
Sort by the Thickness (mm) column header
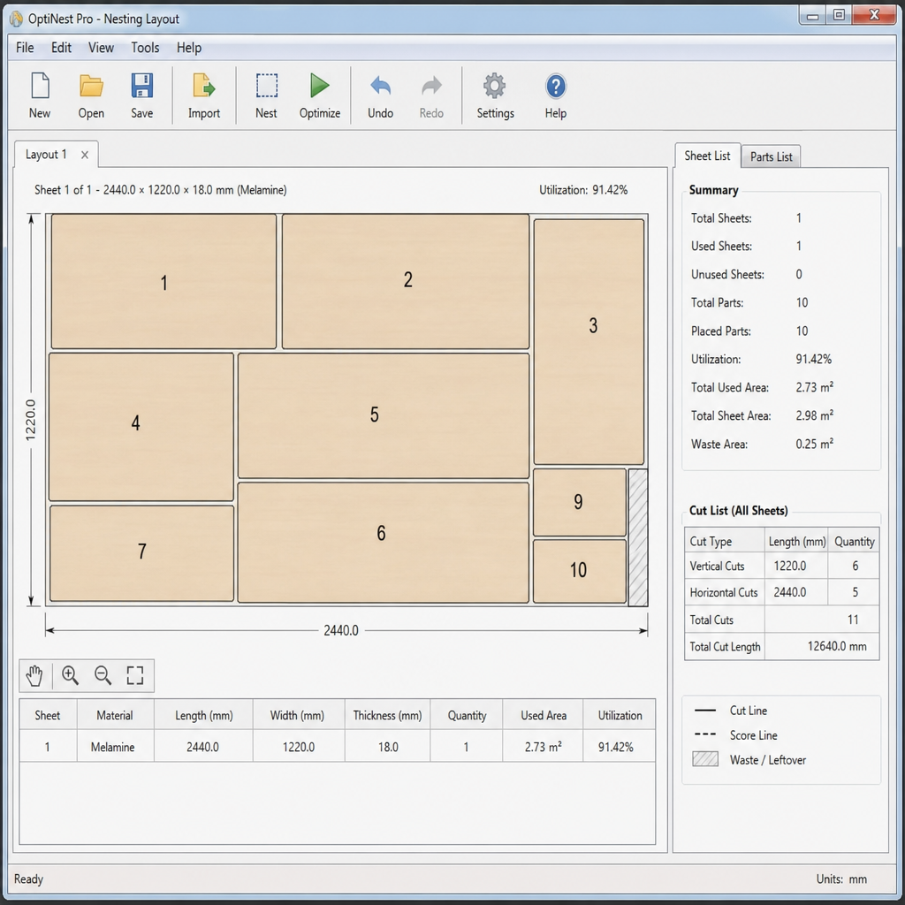point(387,715)
